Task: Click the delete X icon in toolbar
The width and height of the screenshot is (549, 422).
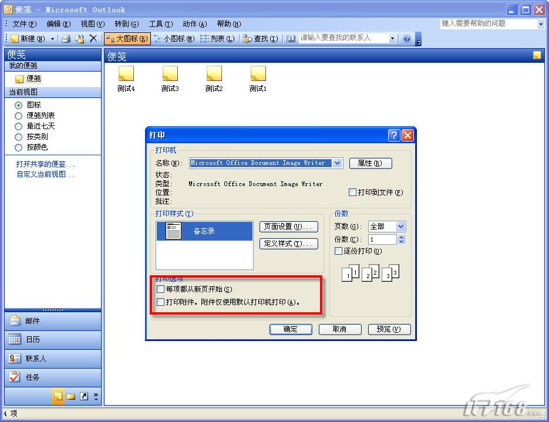Action: (x=93, y=39)
